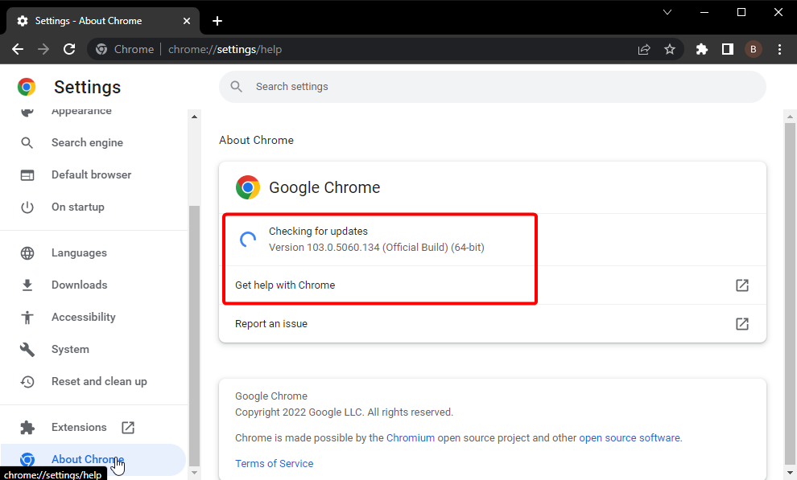Click the open source software link

pos(630,438)
